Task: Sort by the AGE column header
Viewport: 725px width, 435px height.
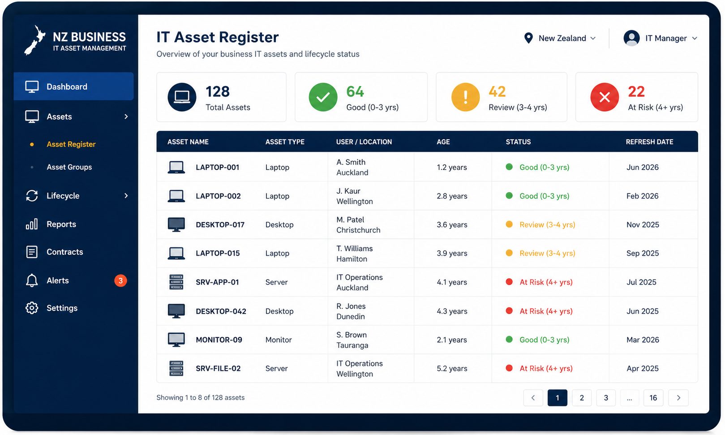Action: (443, 142)
